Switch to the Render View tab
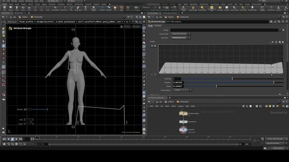Viewport: 289px width, 162px height. click(19, 13)
